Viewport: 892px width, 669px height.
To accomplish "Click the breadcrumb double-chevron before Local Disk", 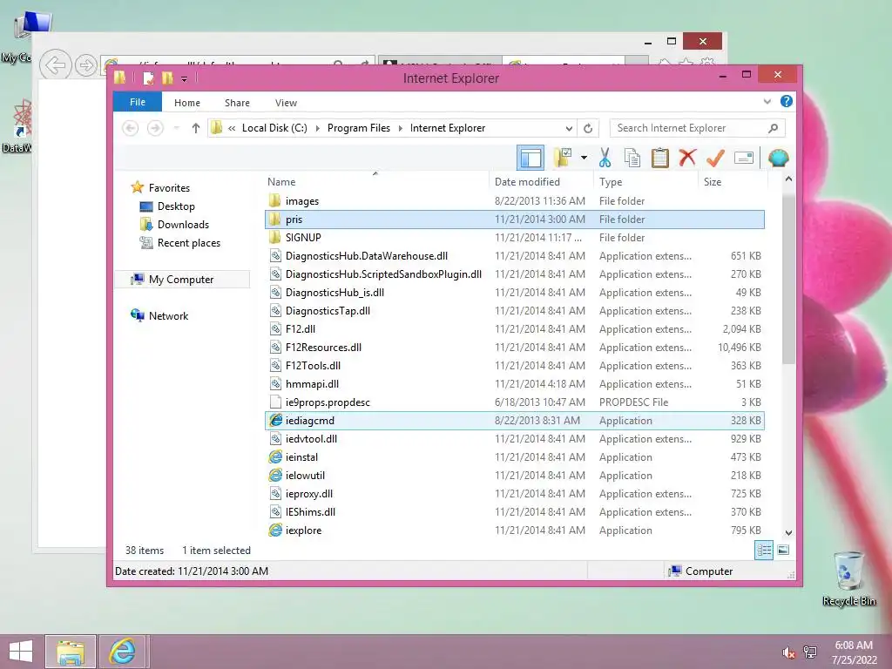I will [x=232, y=129].
